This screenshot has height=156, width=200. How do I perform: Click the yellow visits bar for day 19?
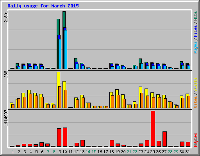(x=117, y=92)
